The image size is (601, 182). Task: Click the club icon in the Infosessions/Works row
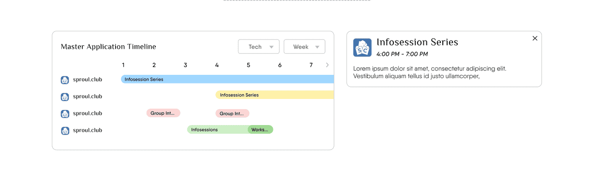click(x=65, y=131)
